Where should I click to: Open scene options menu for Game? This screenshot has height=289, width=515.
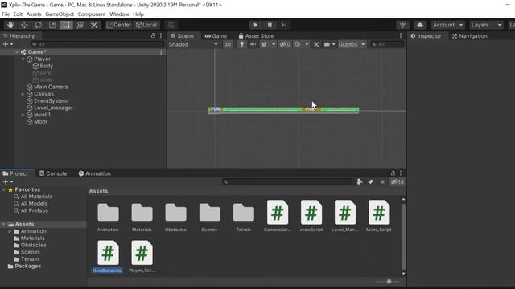161,52
